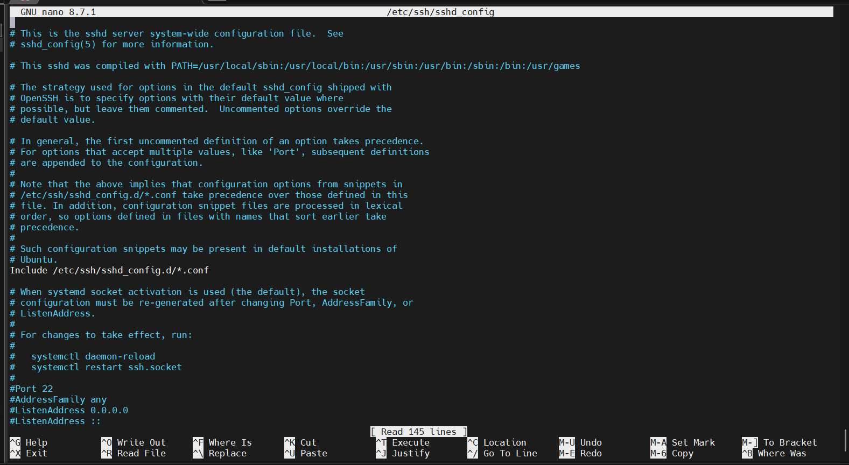
Task: Click the "Such configuration snippets" comment line
Action: pos(204,249)
